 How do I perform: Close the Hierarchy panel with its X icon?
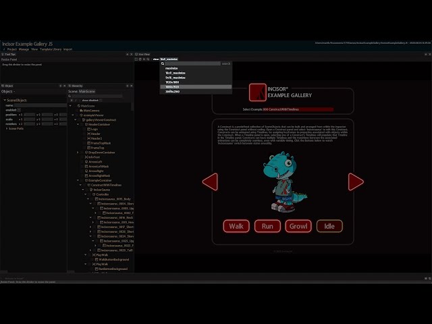point(132,86)
